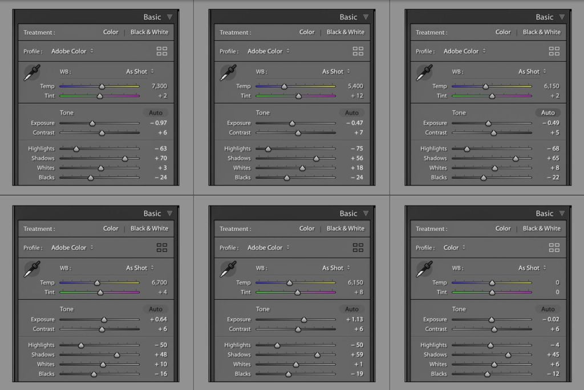Screen dimensions: 584x390
Task: Choose Black & White treatment in Temp 6,700 panel
Action: (x=149, y=228)
